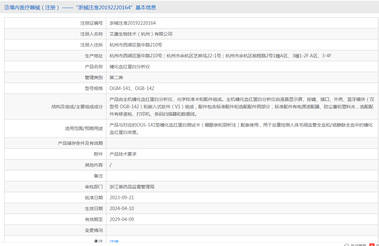This screenshot has height=246, width=379.
Task: Click the registrant address 杭州市西湖区振中路210号 cell
Action: (x=136, y=45)
